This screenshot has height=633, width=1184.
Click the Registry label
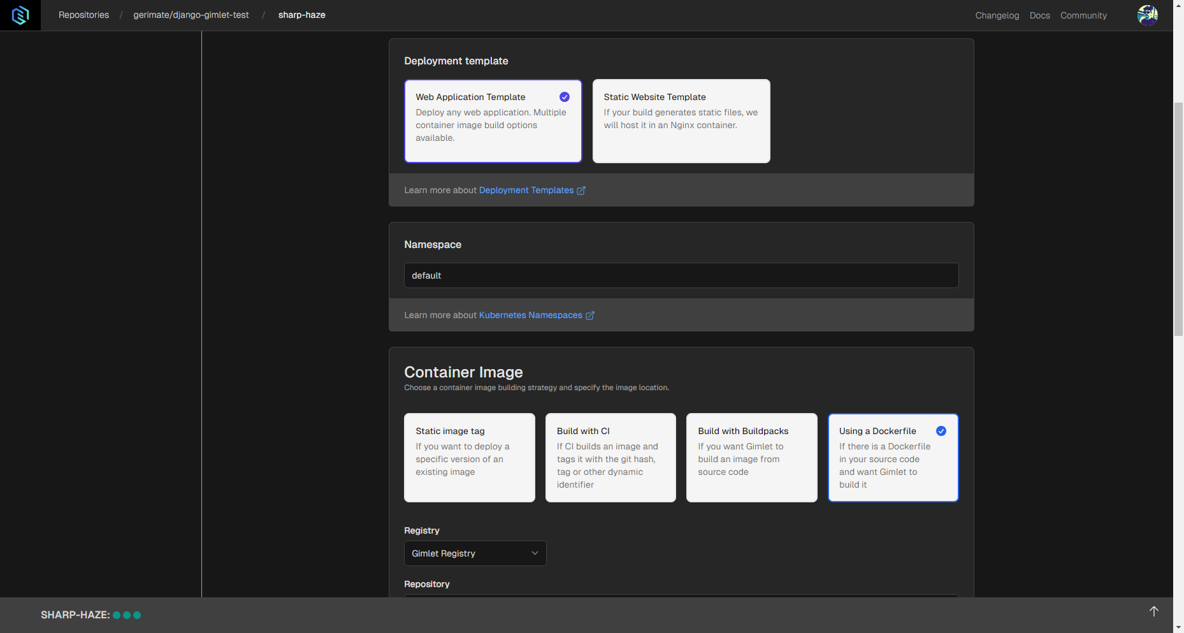click(422, 530)
